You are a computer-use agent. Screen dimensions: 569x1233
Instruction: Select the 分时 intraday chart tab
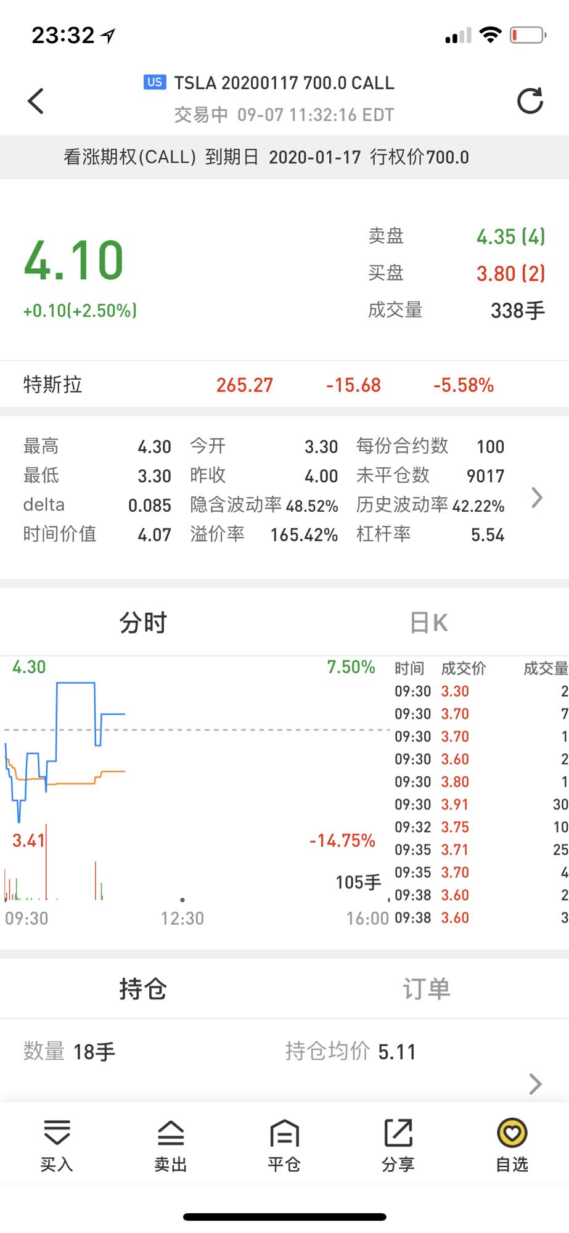(x=143, y=623)
